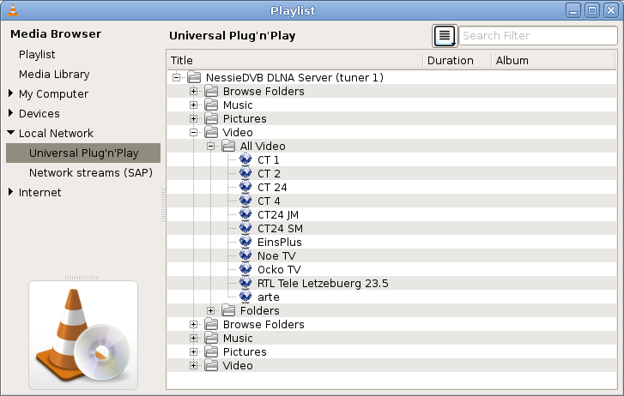Sort by the Album column header
The width and height of the screenshot is (624, 396).
[x=554, y=61]
